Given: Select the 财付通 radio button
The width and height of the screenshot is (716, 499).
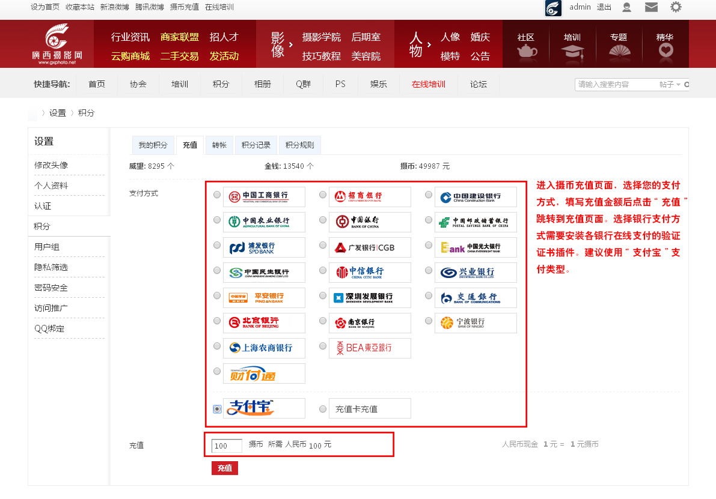Looking at the screenshot, I should [x=217, y=371].
